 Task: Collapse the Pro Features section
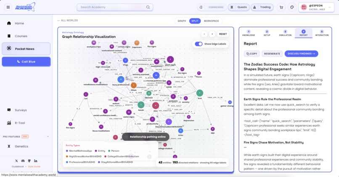coord(48,137)
